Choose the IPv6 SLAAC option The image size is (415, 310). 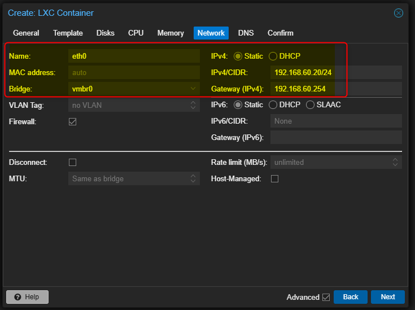[310, 105]
